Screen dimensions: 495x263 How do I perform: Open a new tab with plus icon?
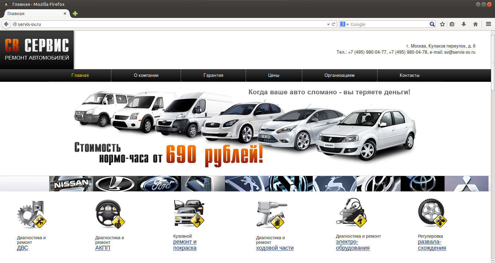(x=75, y=14)
